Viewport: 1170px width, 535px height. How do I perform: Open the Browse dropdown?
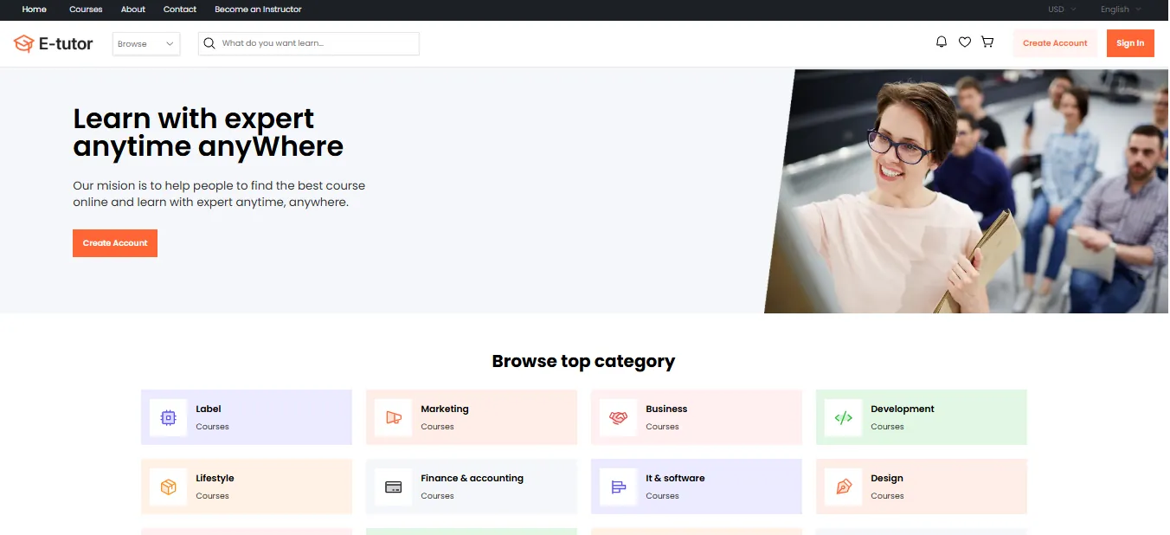click(x=146, y=44)
